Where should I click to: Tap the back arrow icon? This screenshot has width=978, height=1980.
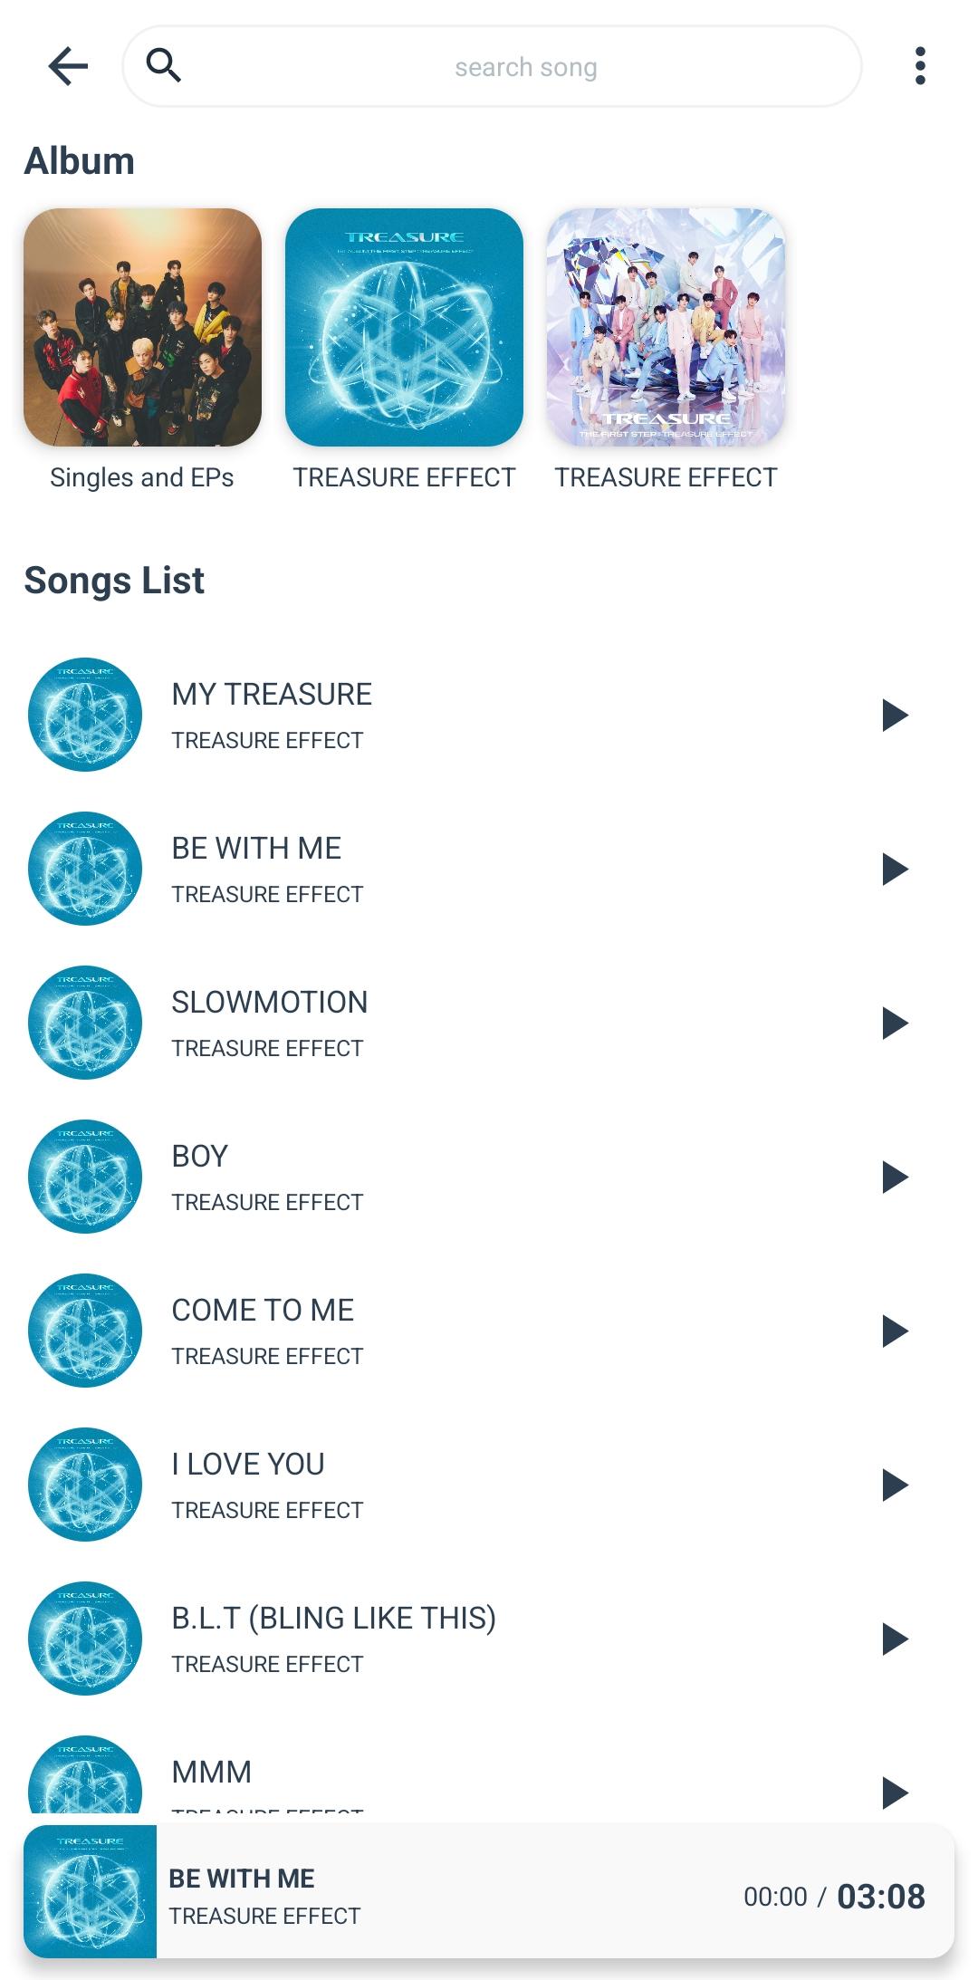click(68, 66)
